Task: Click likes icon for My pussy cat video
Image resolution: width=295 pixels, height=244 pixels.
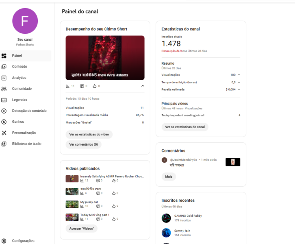Action: (114, 206)
